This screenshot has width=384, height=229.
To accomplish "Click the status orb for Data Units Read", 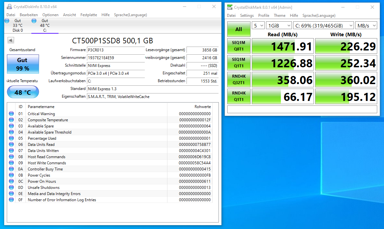I will coord(11,144).
